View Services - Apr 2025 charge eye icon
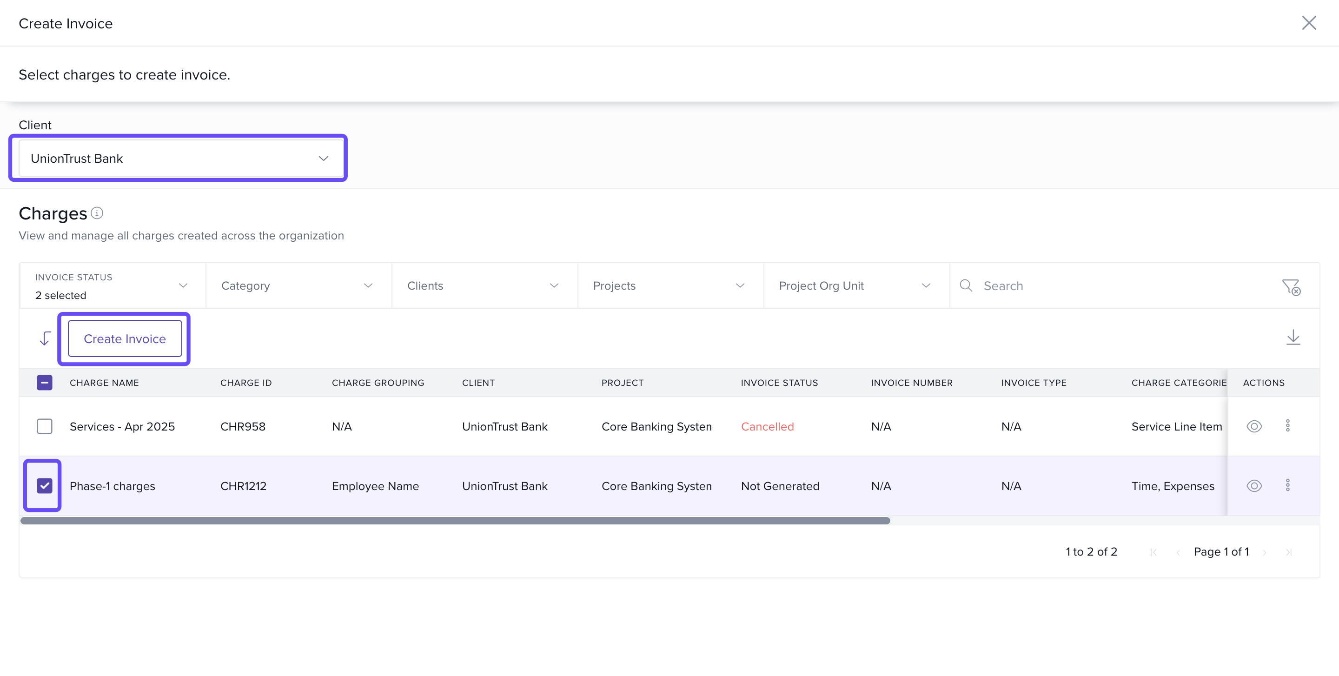The height and width of the screenshot is (676, 1339). pos(1254,426)
